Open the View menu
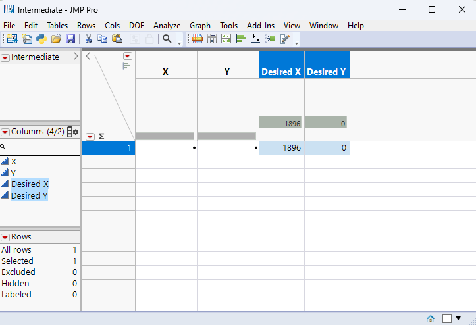The height and width of the screenshot is (325, 476). (x=292, y=26)
